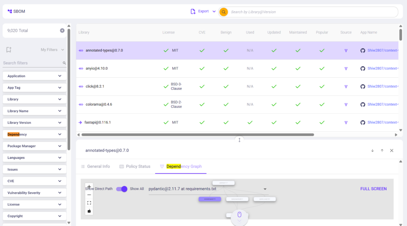Switch to the Policy Status tab

135,166
